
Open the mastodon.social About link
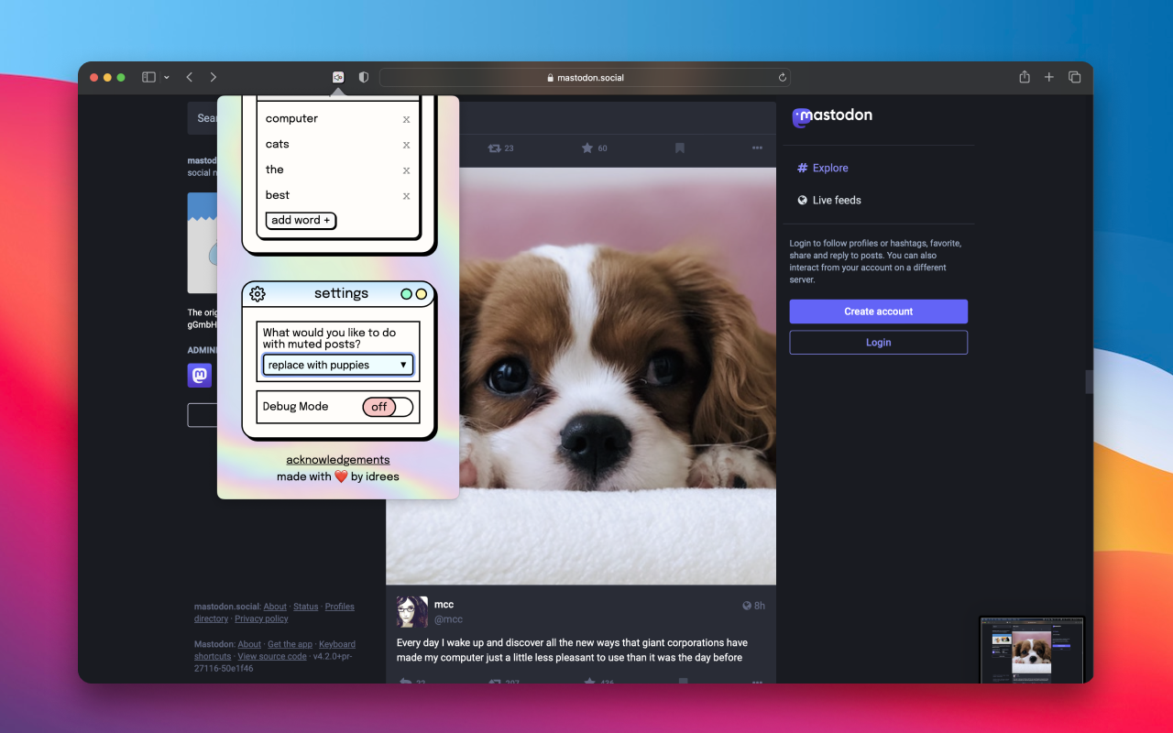[x=275, y=607]
